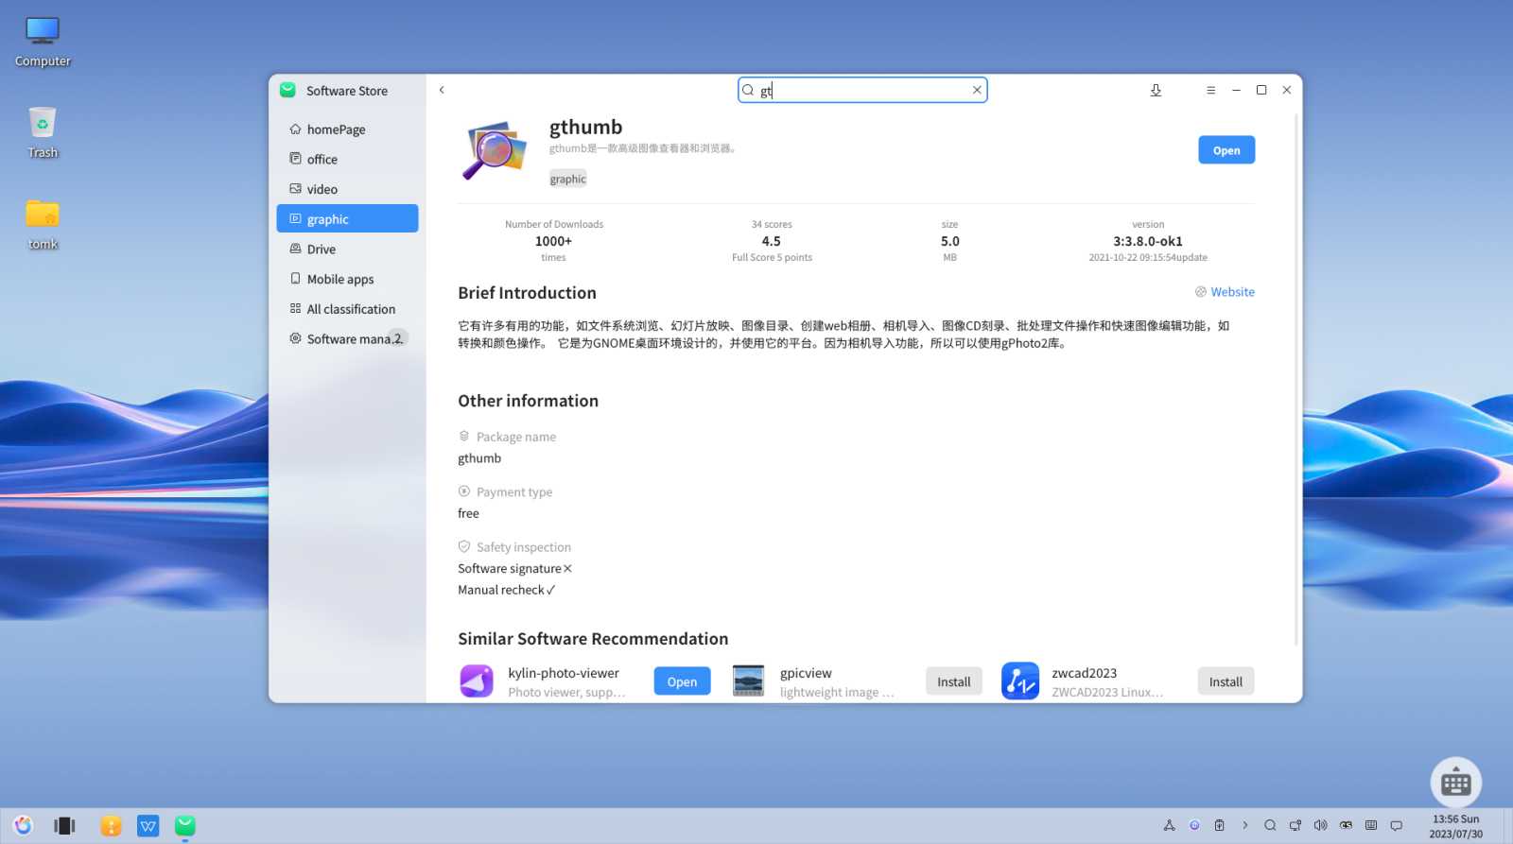Open the taskbar search icon
The height and width of the screenshot is (844, 1513).
[x=1270, y=825]
